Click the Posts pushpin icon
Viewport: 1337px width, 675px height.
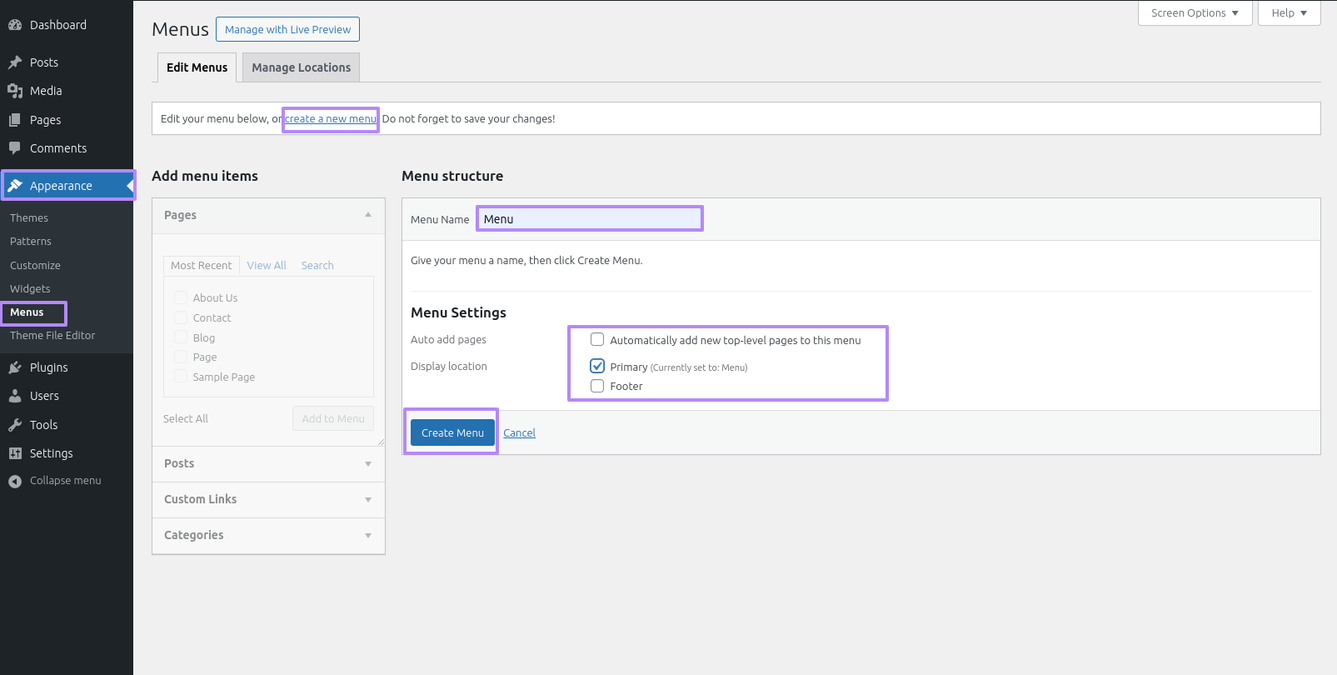click(15, 62)
